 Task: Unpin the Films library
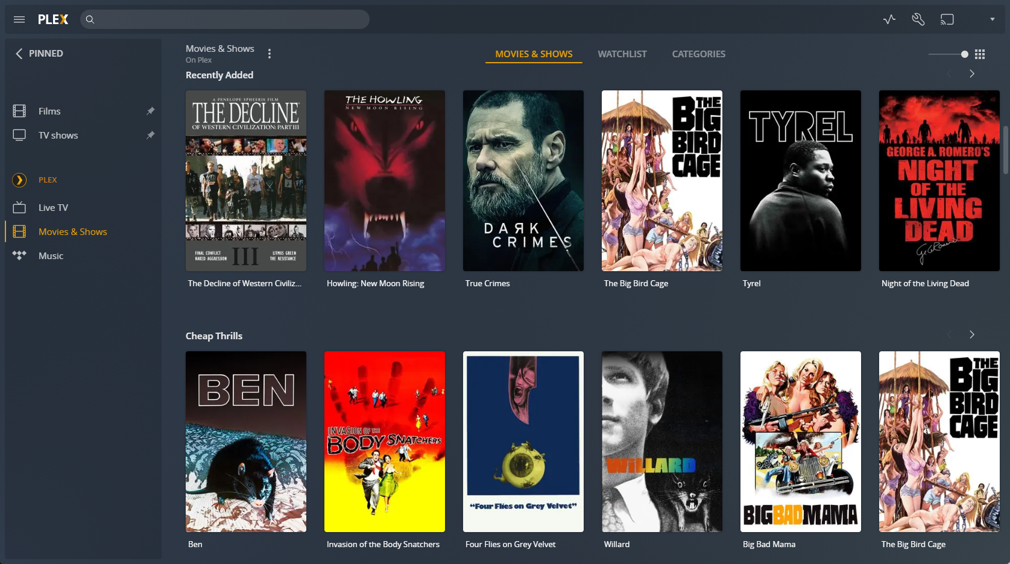point(151,111)
